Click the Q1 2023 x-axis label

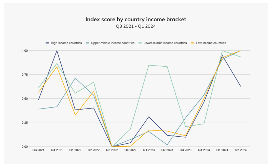[x=149, y=150]
